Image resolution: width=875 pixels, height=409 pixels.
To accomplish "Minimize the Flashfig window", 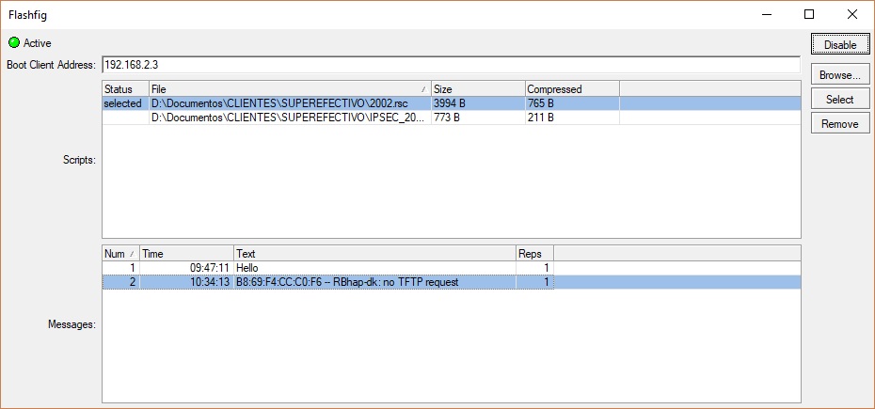I will tap(766, 14).
